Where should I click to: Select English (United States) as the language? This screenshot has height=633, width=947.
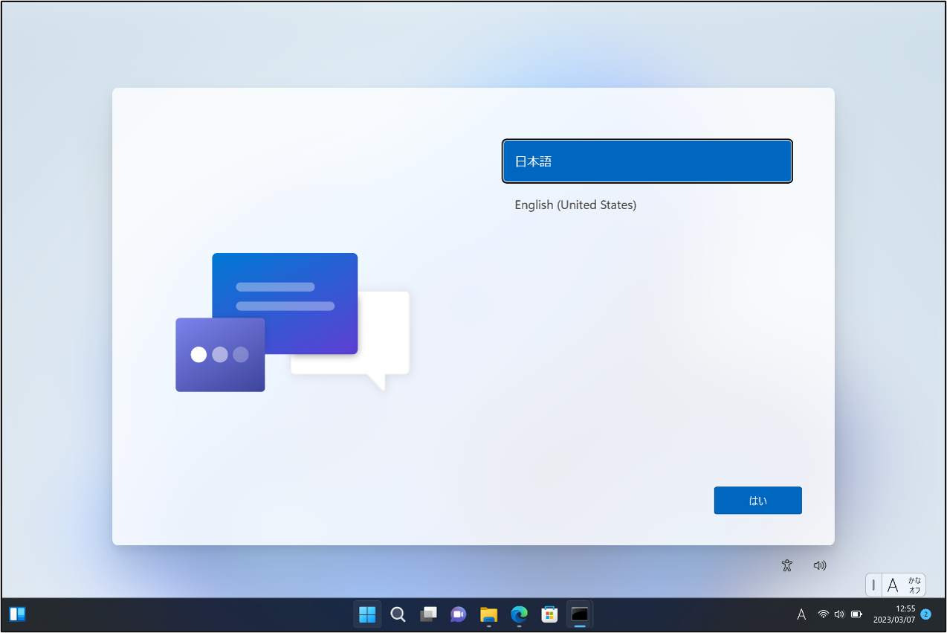coord(575,205)
